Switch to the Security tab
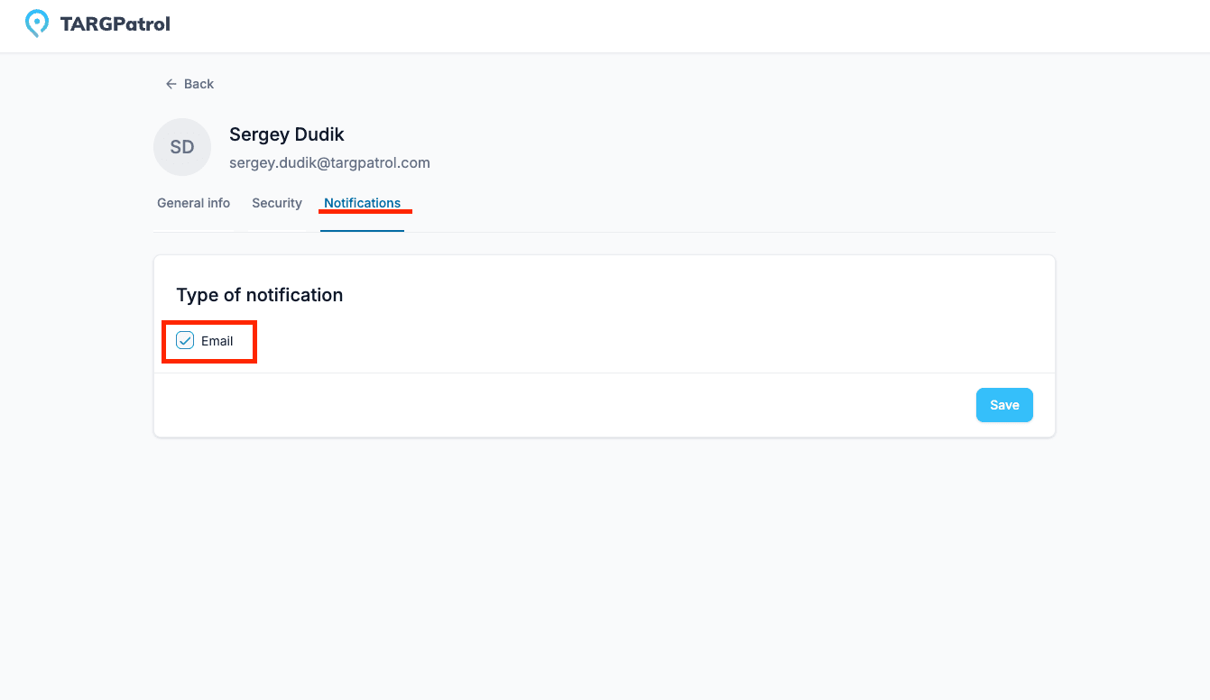 coord(277,203)
